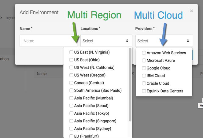Check Asia Pacific (Sydney) option

pos(71,129)
